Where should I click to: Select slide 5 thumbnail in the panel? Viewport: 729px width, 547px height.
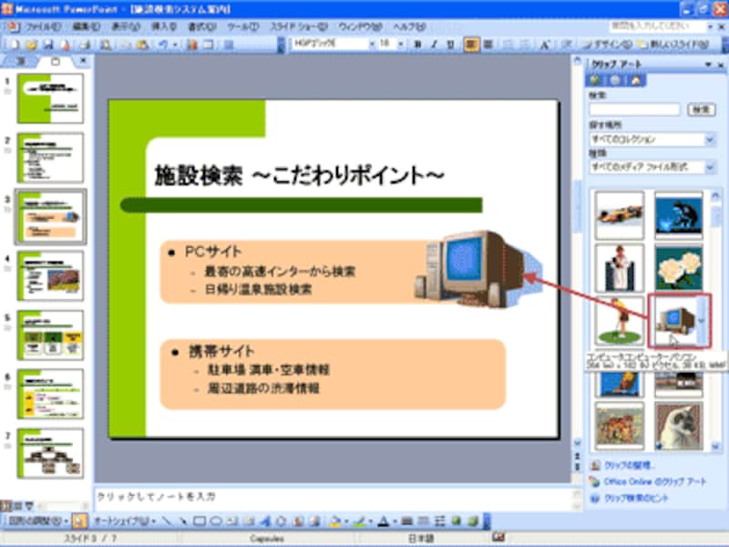tap(51, 335)
